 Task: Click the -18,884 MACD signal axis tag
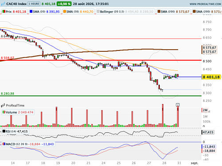click(209, 151)
